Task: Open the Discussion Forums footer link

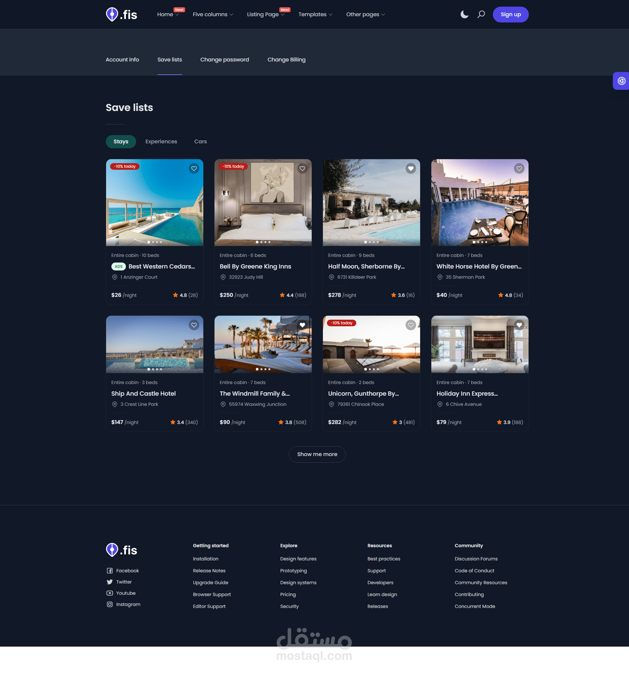Action: click(476, 559)
